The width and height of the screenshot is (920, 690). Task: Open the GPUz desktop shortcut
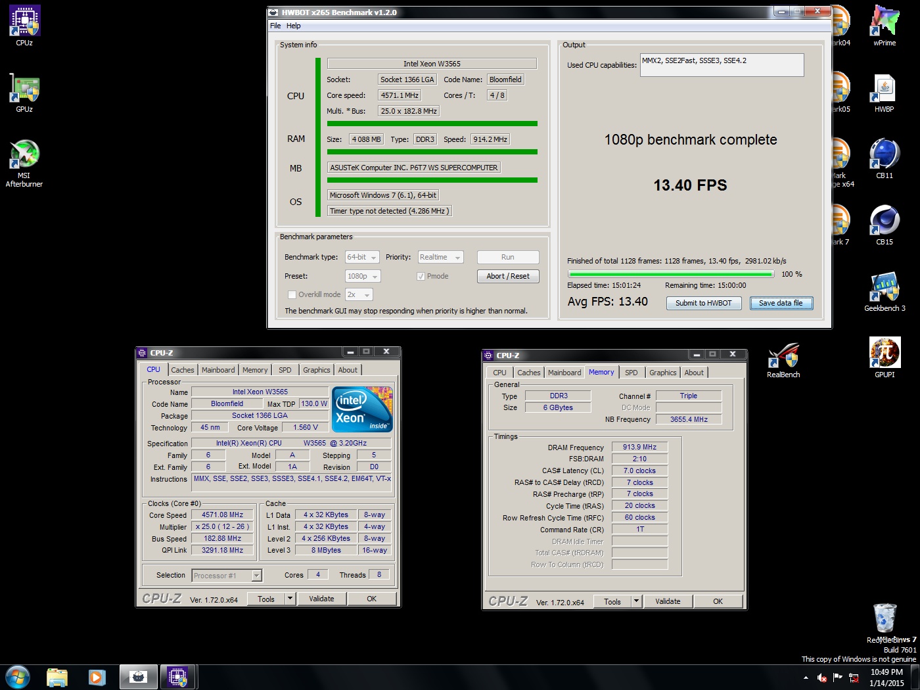(24, 93)
